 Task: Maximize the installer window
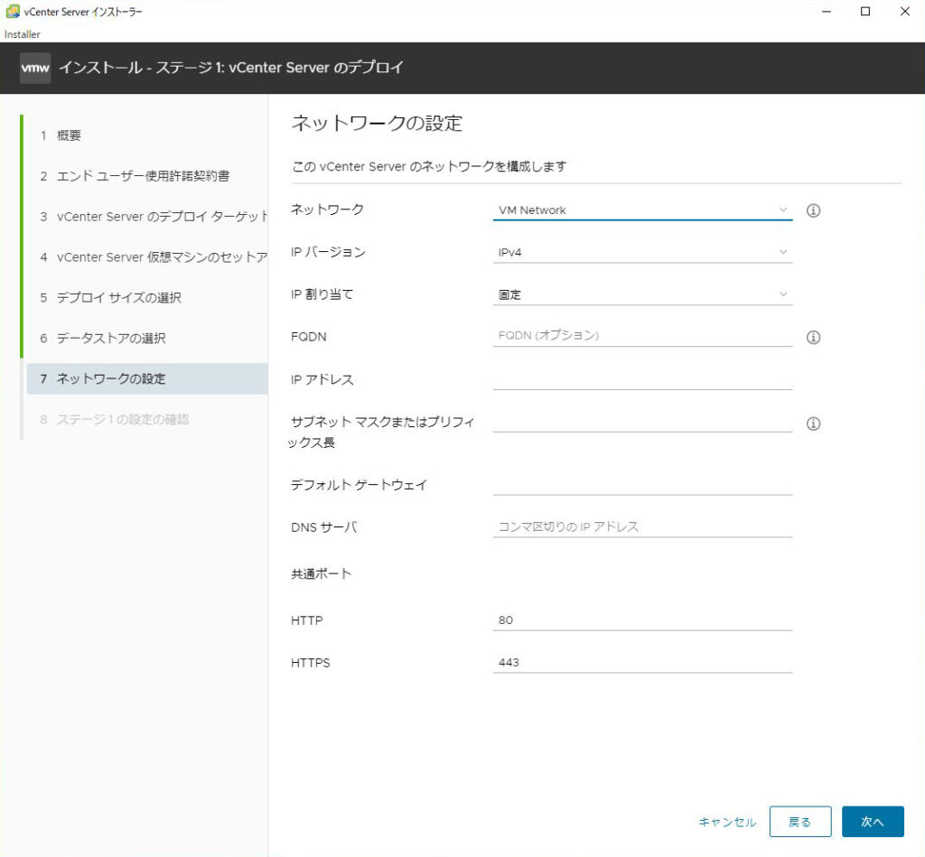(x=865, y=11)
